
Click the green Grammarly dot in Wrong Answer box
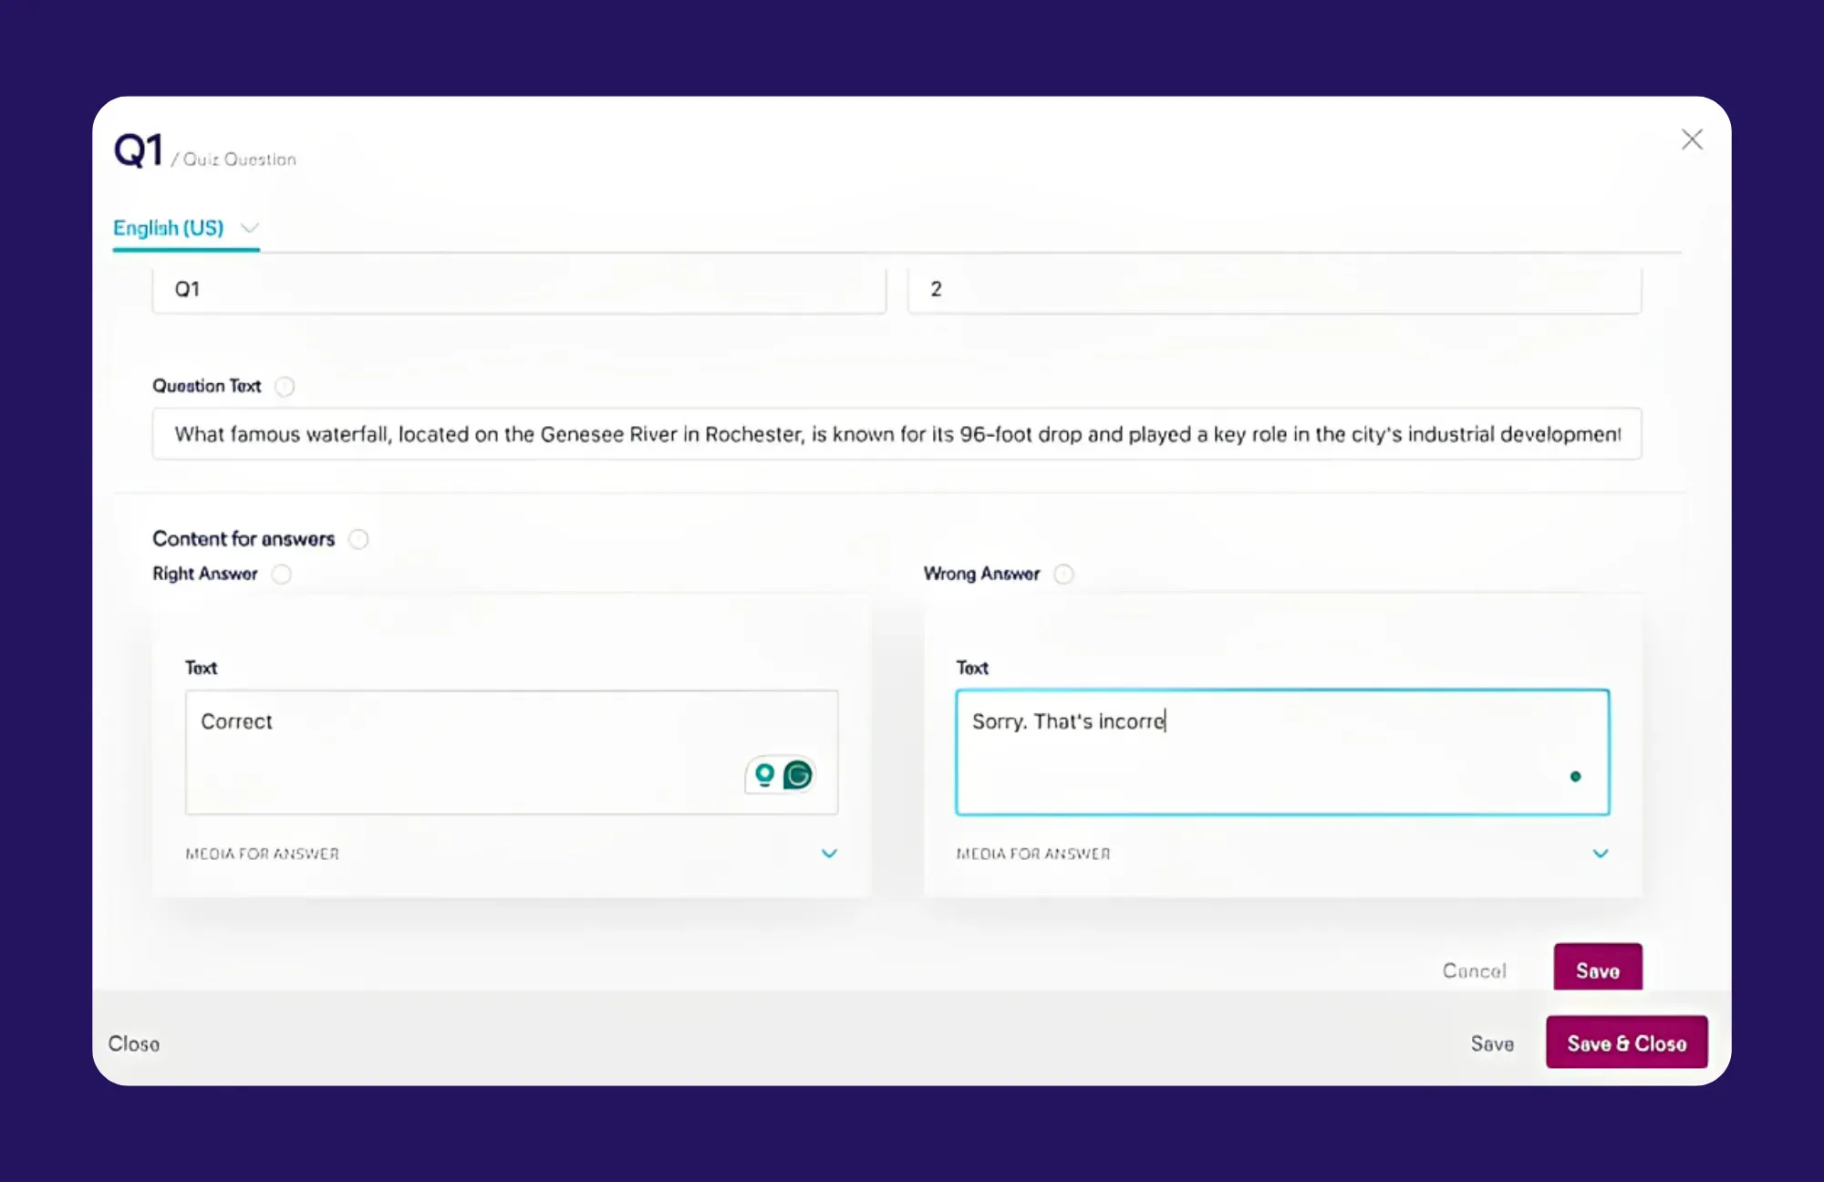(x=1575, y=776)
